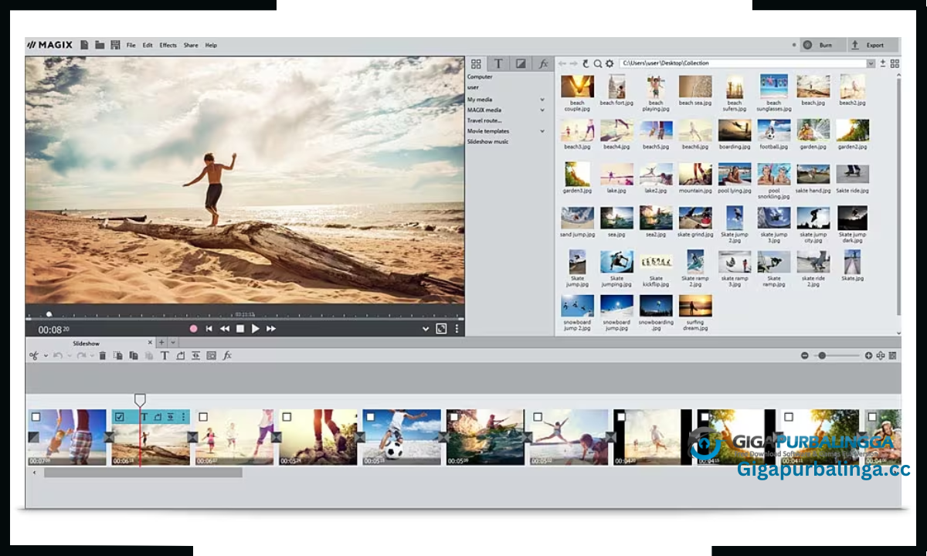Screen dimensions: 927x556
Task: Go back in the media browser
Action: click(x=562, y=63)
